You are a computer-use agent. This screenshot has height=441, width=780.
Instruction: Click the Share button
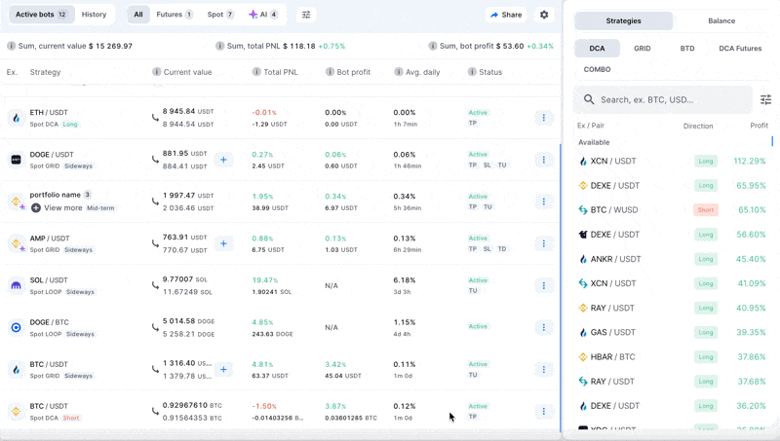[506, 15]
